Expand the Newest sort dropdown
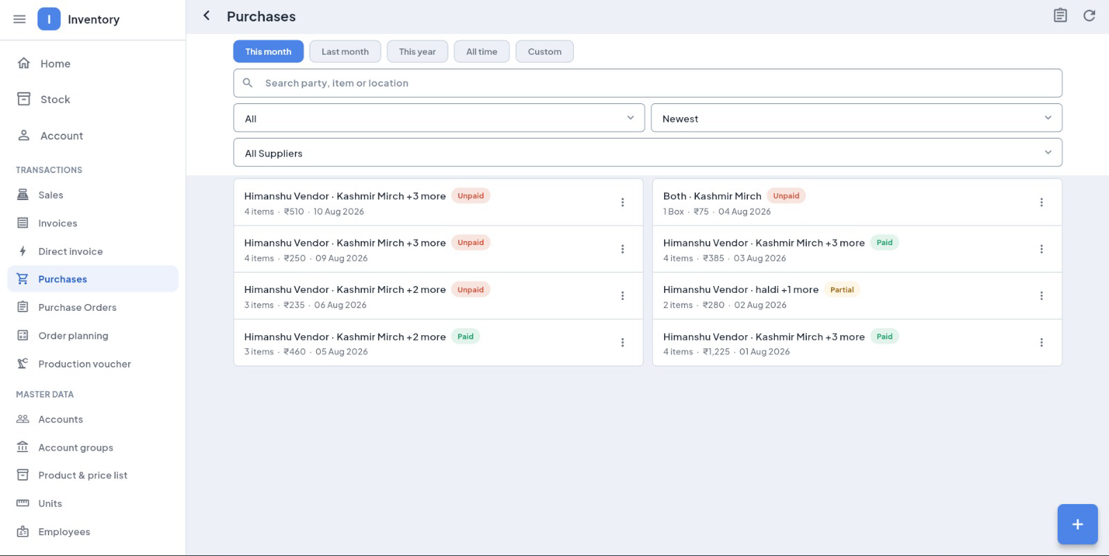The image size is (1109, 556). (856, 118)
